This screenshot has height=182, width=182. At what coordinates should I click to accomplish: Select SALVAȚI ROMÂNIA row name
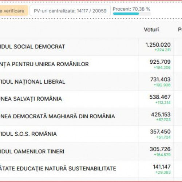tap(31, 99)
